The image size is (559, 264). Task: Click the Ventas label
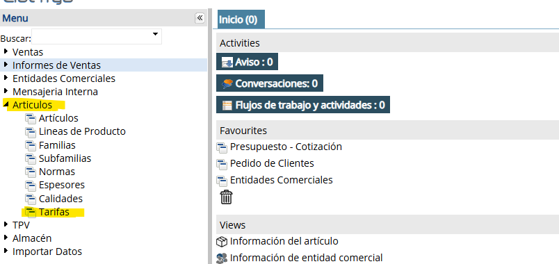(x=28, y=52)
